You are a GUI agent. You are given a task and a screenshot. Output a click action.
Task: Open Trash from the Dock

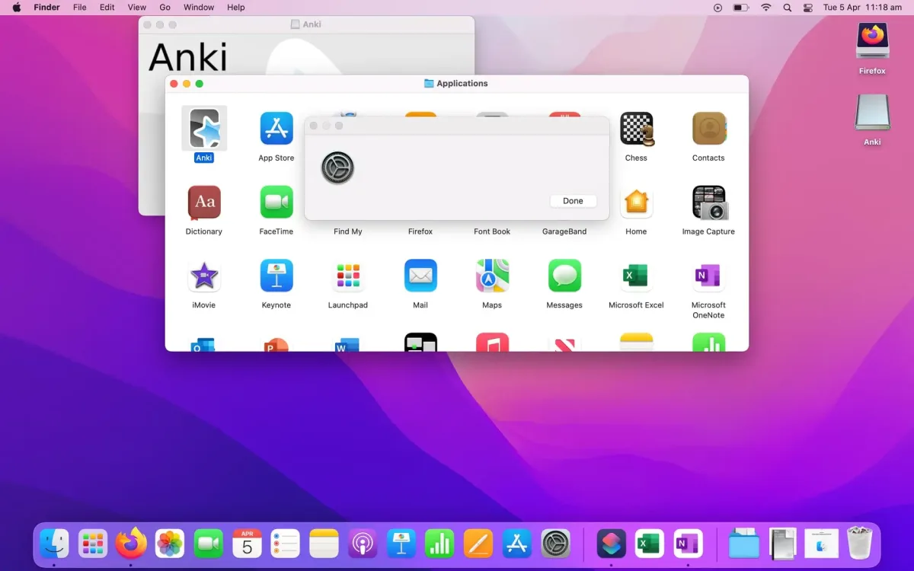coord(859,544)
